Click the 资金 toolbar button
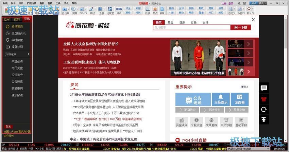289x152 pixels. pos(128,8)
